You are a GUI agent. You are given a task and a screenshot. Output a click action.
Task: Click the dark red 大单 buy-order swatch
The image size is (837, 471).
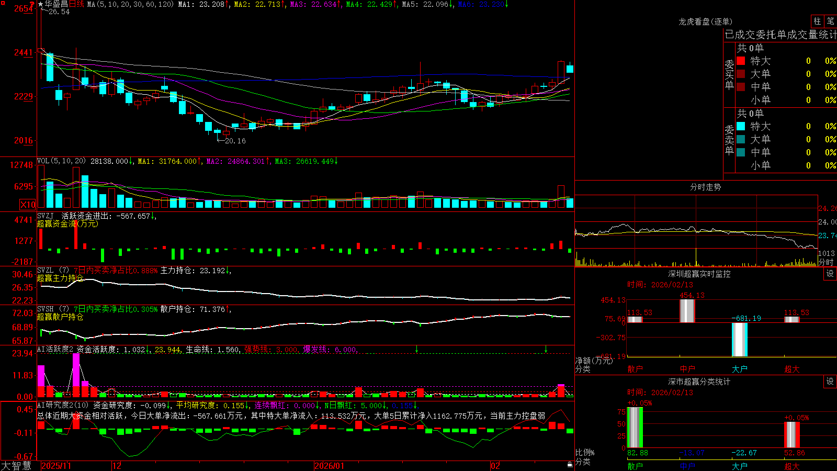pyautogui.click(x=741, y=74)
